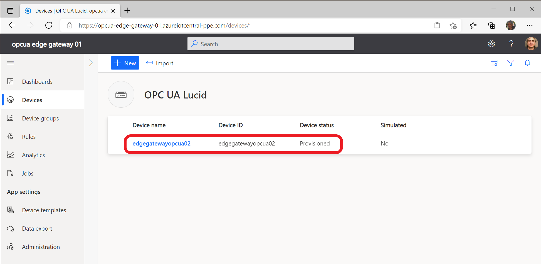The width and height of the screenshot is (541, 264).
Task: Click the Device templates icon
Action: pyautogui.click(x=10, y=210)
